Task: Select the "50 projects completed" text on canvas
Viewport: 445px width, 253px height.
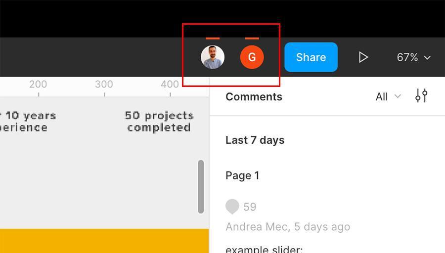Action: [159, 122]
